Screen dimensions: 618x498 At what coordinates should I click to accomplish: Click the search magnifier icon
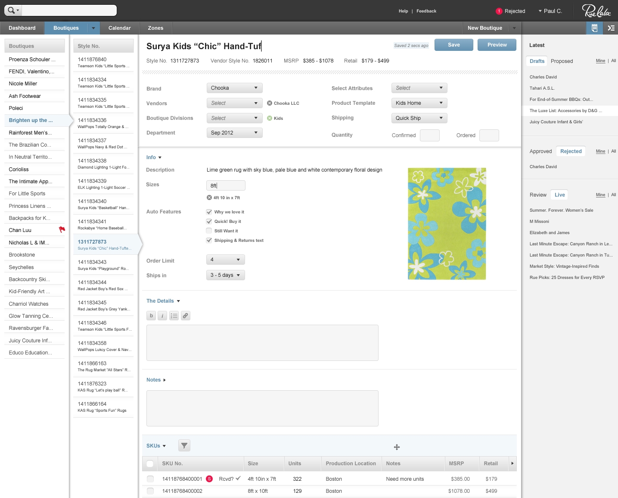11,10
